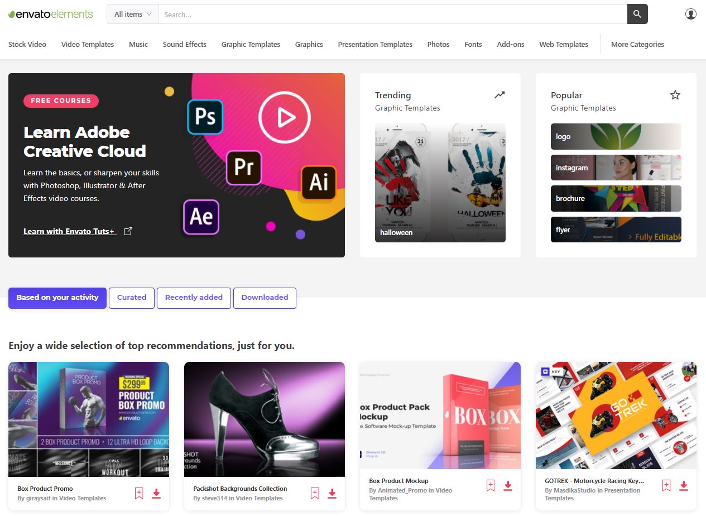This screenshot has width=706, height=516.
Task: Open Web Templates category
Action: pos(564,44)
